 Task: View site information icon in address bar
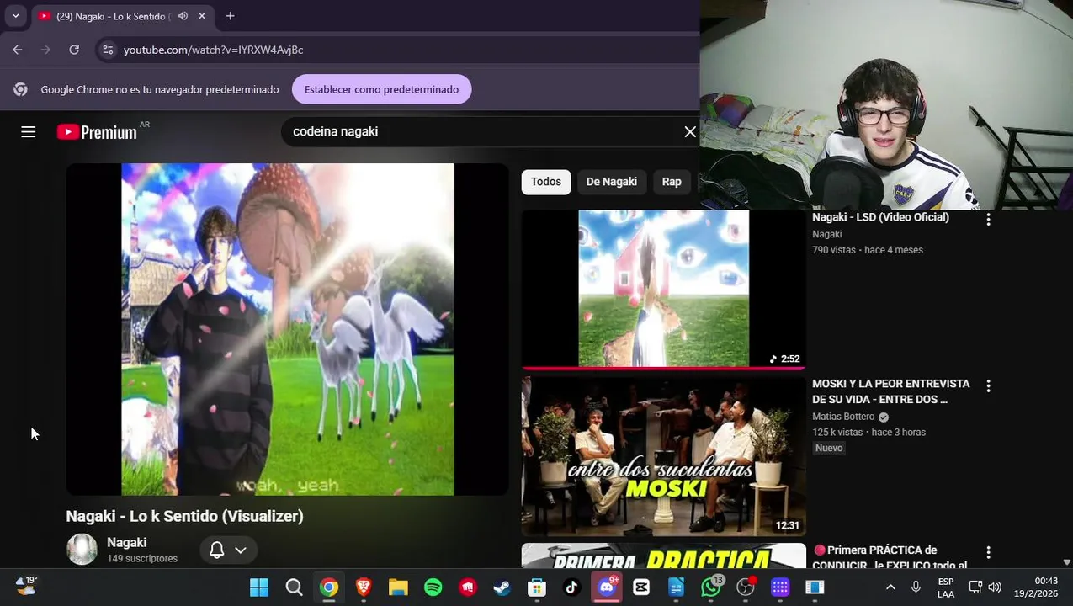click(x=108, y=50)
